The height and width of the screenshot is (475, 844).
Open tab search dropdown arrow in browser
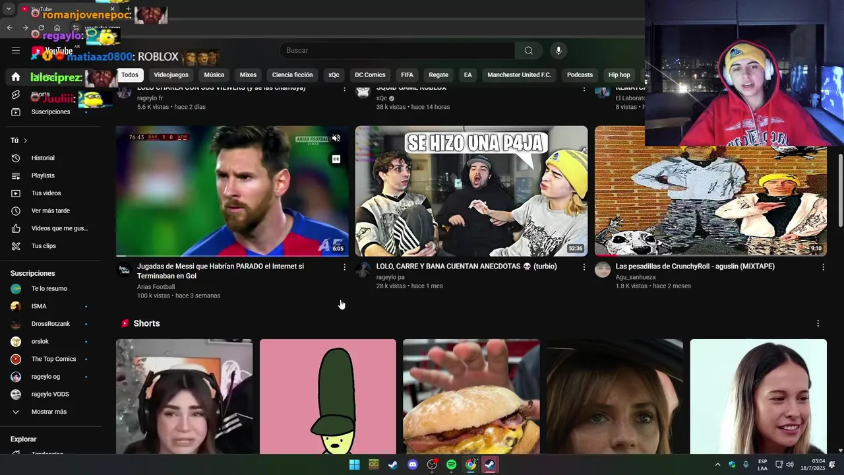(x=9, y=9)
